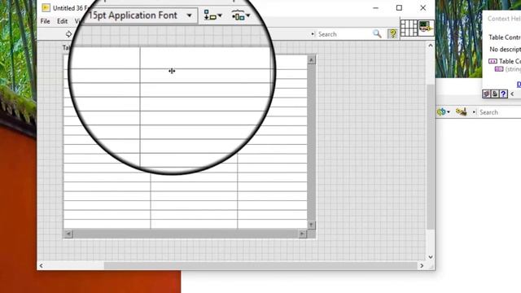
Task: Click the VI icon next to the connector pane
Action: point(426,28)
